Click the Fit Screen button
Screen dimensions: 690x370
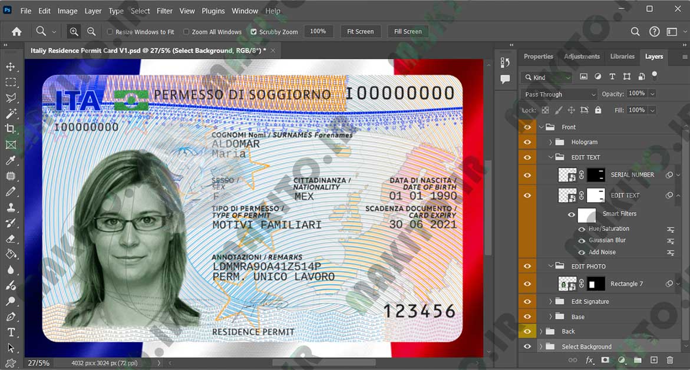coord(361,32)
